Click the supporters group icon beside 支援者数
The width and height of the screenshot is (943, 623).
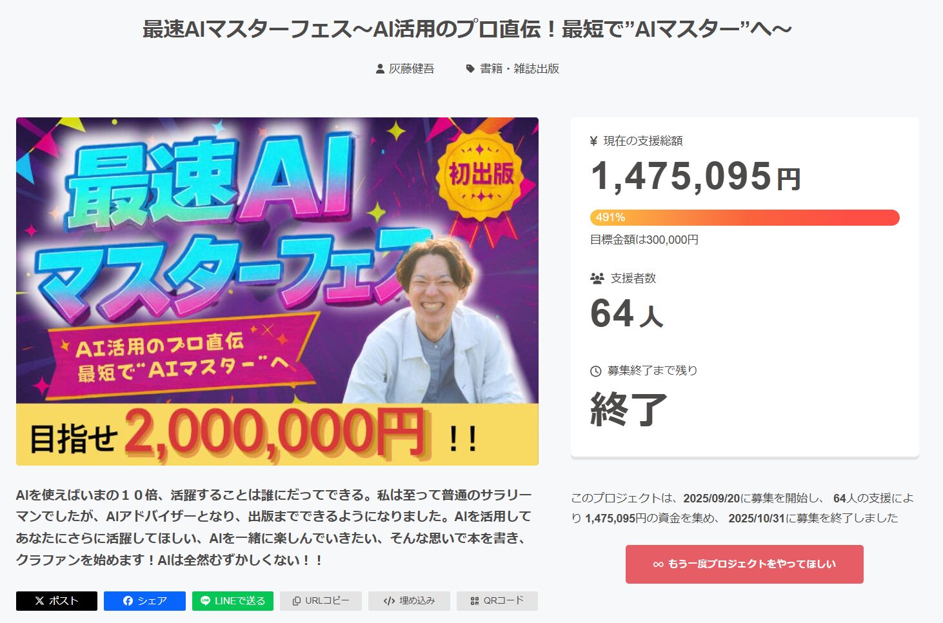click(x=597, y=279)
